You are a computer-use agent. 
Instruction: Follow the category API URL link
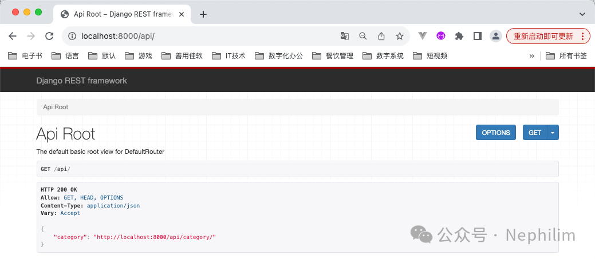pos(155,237)
